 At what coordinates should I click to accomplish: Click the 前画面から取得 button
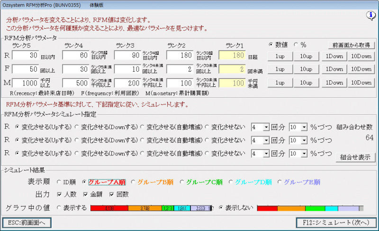click(351, 45)
